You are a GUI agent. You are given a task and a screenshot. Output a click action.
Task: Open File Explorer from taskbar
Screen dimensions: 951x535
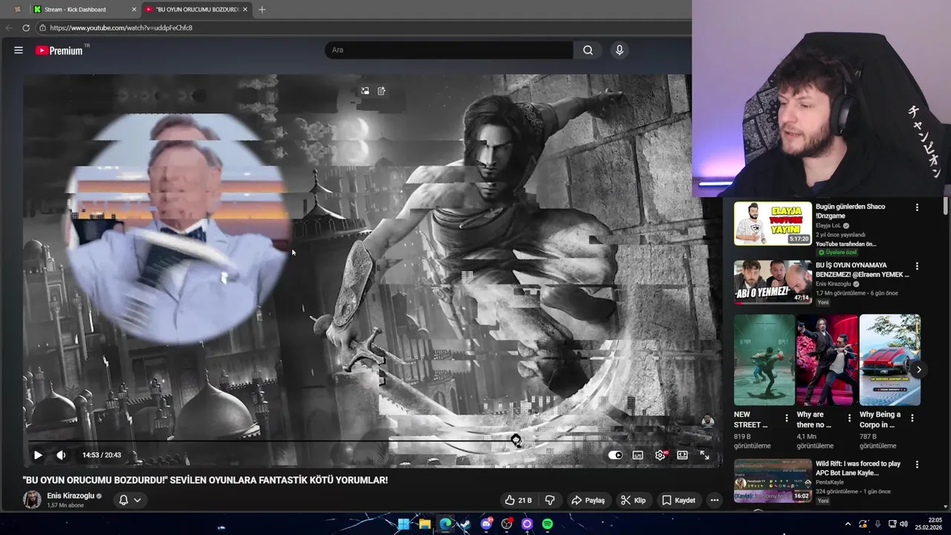point(424,524)
